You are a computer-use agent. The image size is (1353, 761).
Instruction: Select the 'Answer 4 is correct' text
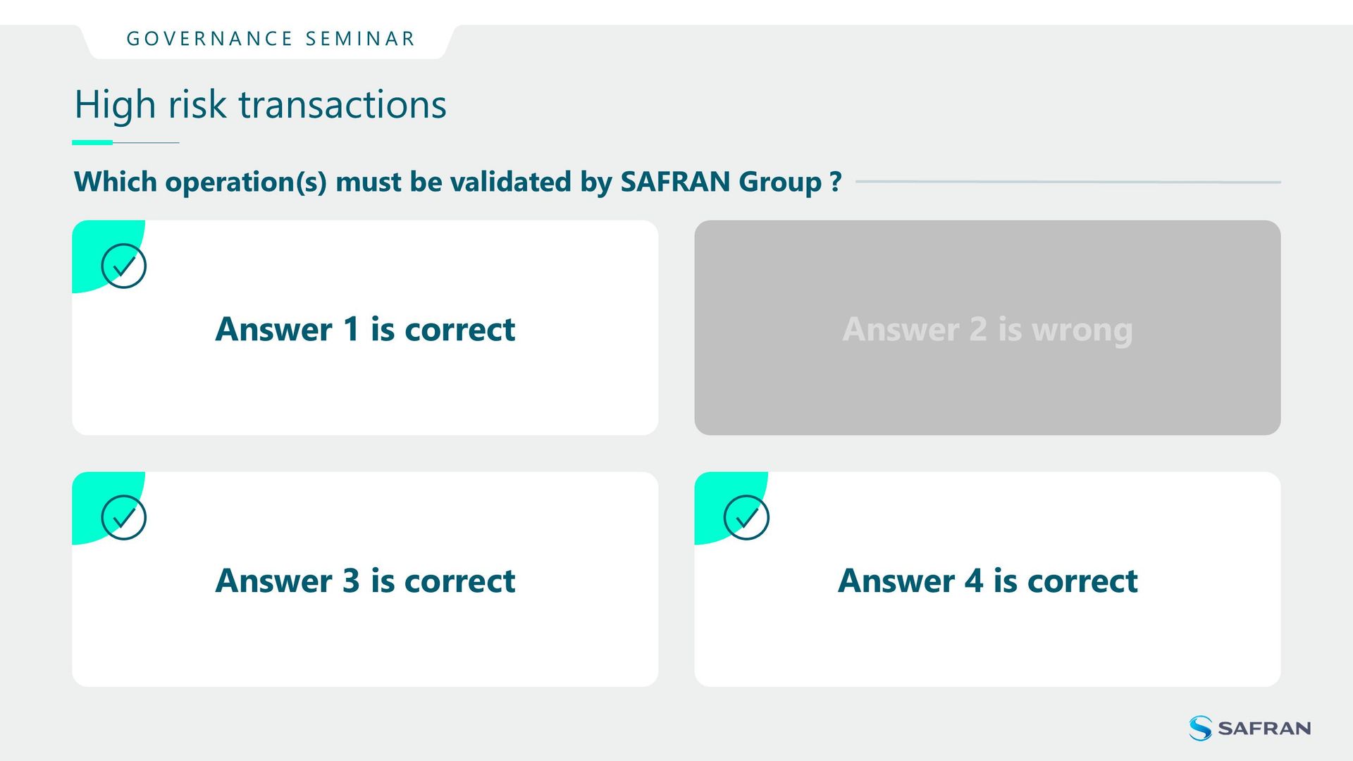point(987,581)
